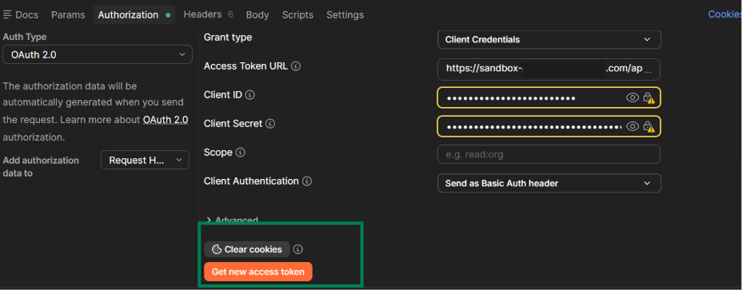Reveal the Client Secret with eye icon
The height and width of the screenshot is (290, 742).
pyautogui.click(x=632, y=126)
